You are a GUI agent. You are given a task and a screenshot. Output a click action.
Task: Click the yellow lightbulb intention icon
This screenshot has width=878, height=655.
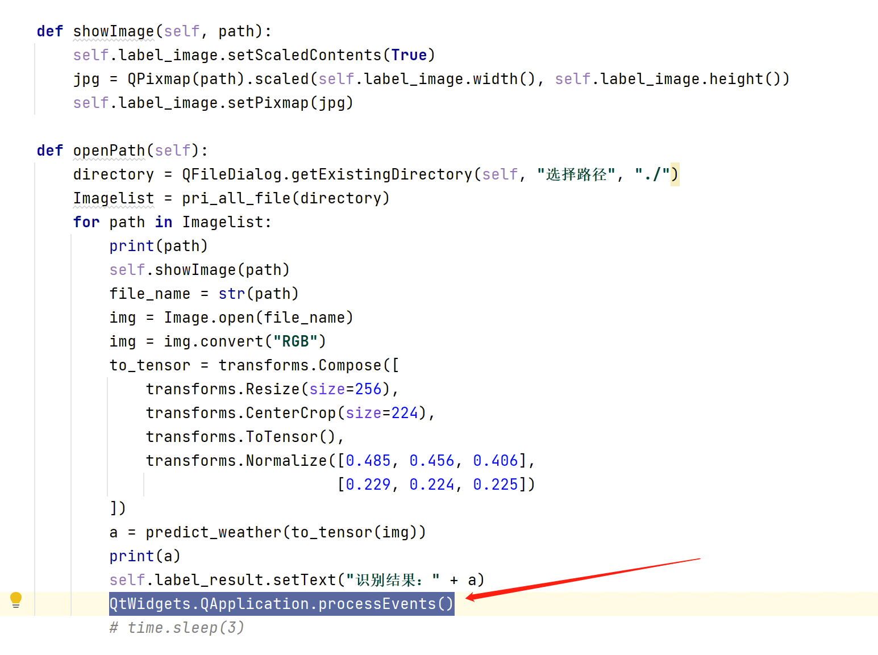16,600
